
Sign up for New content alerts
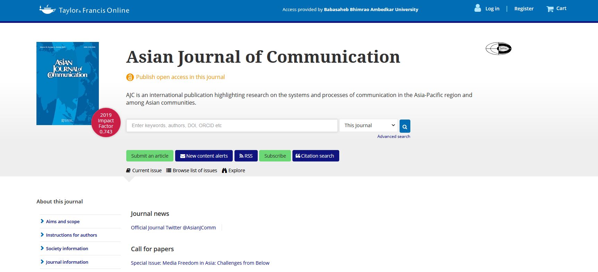(x=204, y=156)
